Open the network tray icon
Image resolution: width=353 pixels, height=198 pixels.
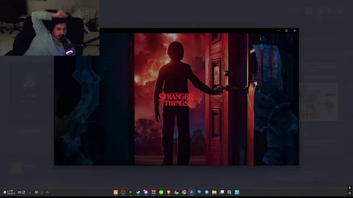[23, 192]
